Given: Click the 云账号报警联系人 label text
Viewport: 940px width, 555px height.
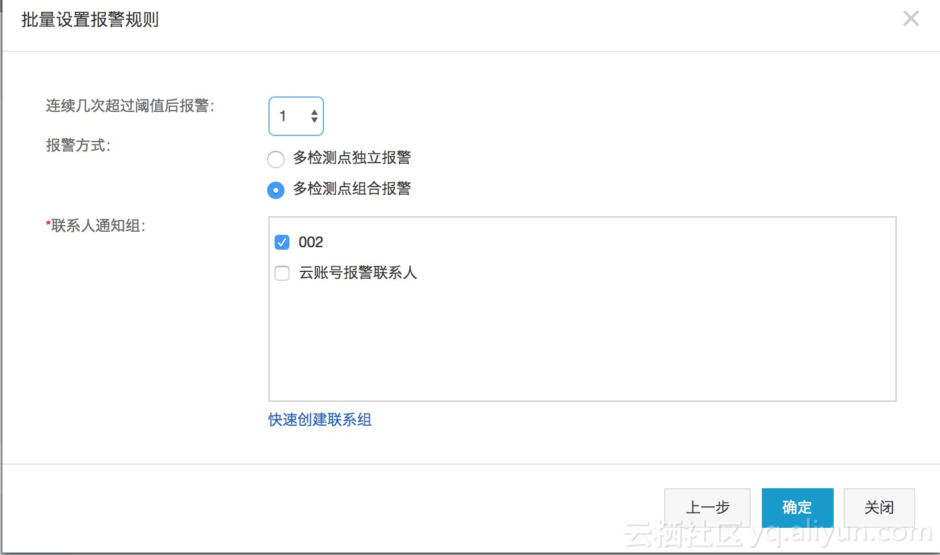Looking at the screenshot, I should [357, 273].
